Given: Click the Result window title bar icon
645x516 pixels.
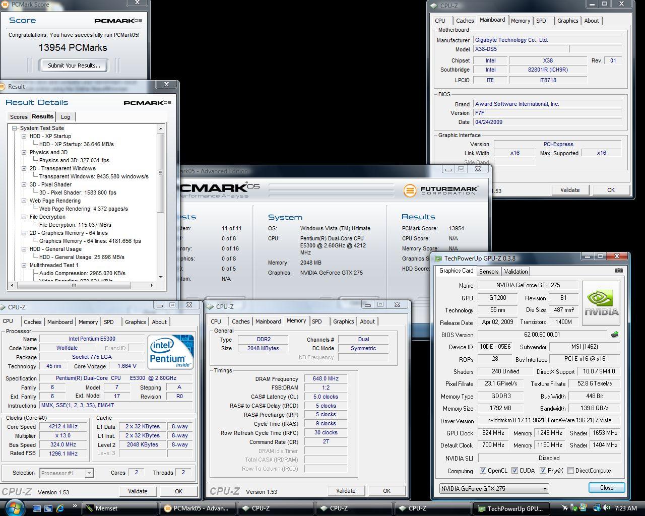Looking at the screenshot, I should (2, 86).
